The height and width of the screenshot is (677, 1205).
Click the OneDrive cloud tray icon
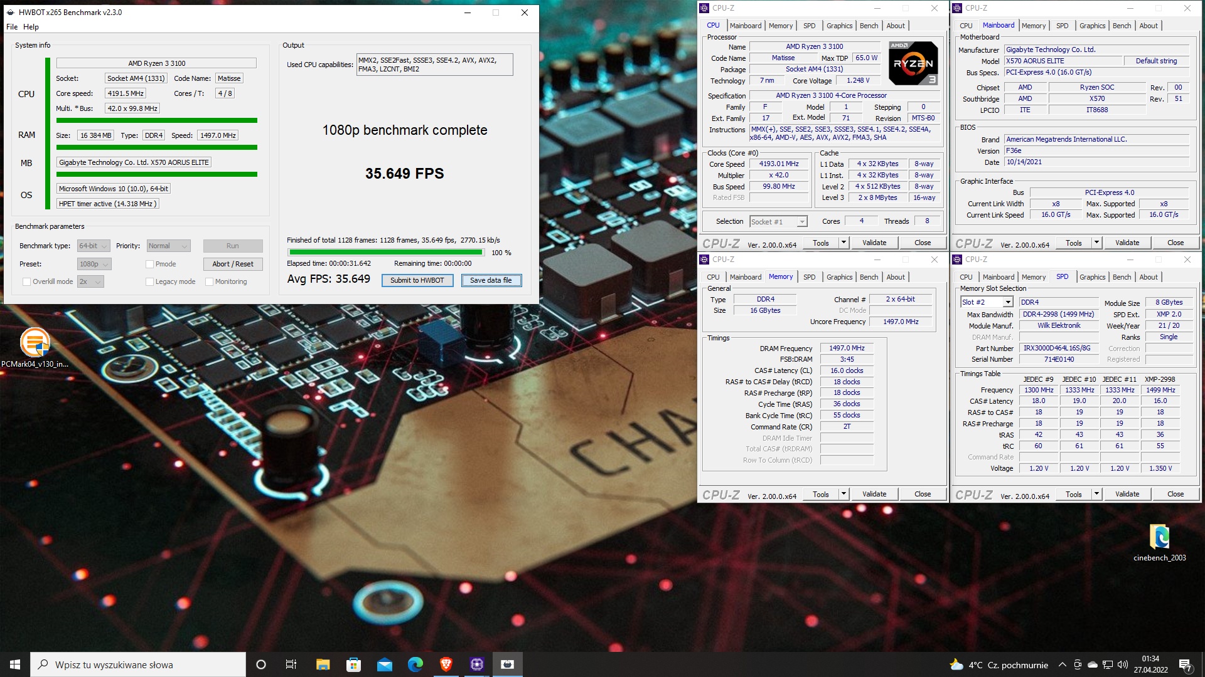pos(1093,665)
